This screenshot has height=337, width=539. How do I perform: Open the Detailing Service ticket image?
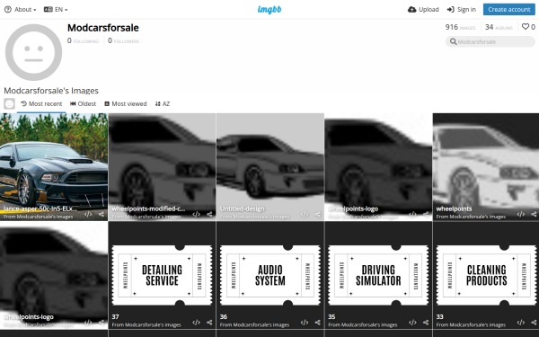(162, 275)
